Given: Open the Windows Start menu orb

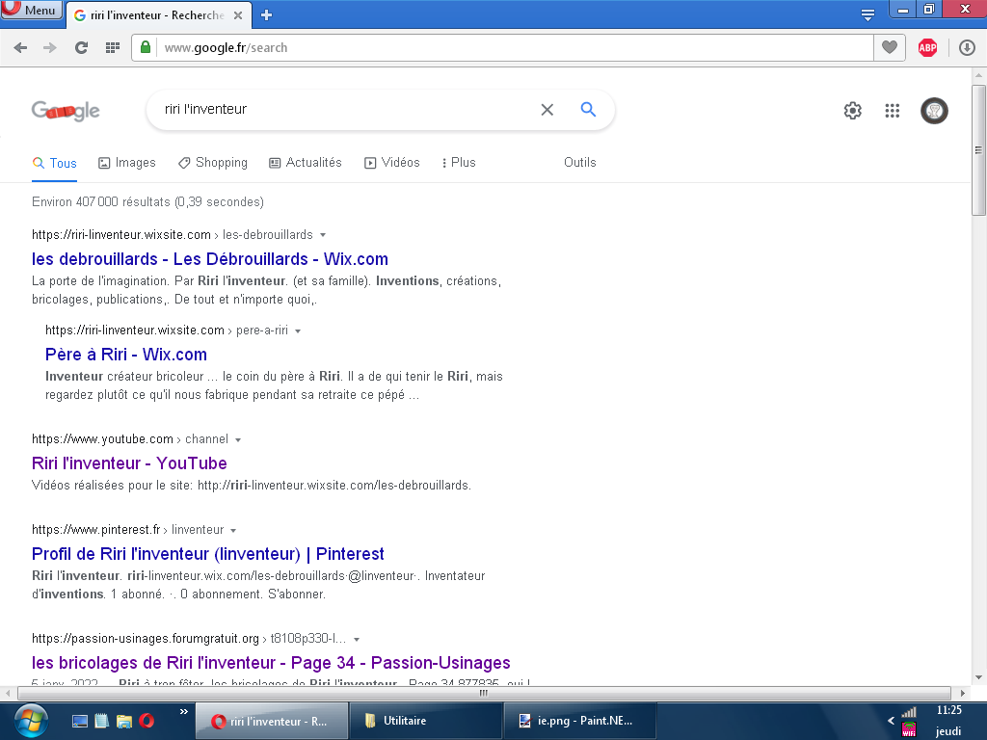Looking at the screenshot, I should 31,721.
